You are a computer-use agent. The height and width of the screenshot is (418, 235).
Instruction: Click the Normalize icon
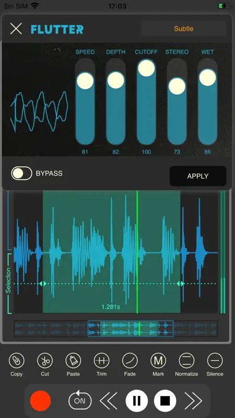(186, 361)
